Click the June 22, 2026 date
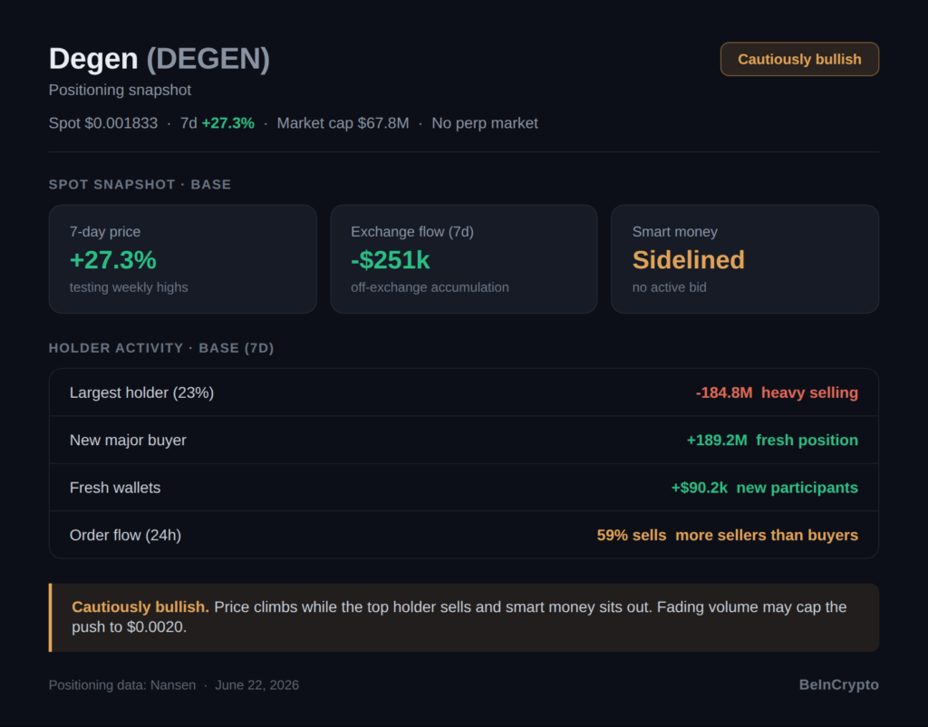Image resolution: width=928 pixels, height=727 pixels. coord(256,685)
